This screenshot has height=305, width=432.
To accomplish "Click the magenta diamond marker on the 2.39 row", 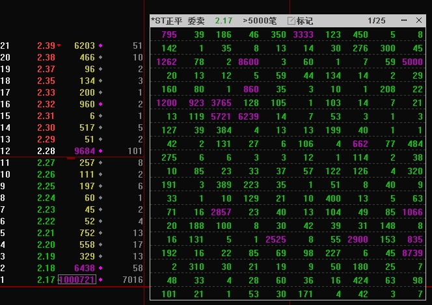I will (x=101, y=46).
